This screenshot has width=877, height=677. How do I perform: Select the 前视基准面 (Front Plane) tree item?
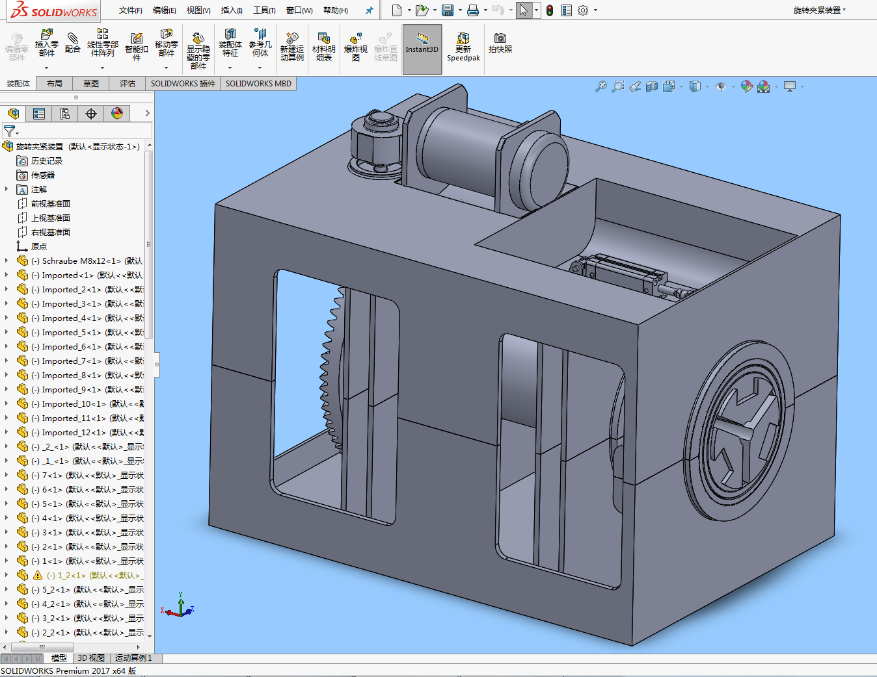[50, 204]
